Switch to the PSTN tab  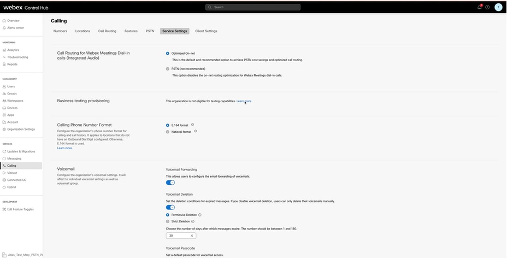coord(150,31)
